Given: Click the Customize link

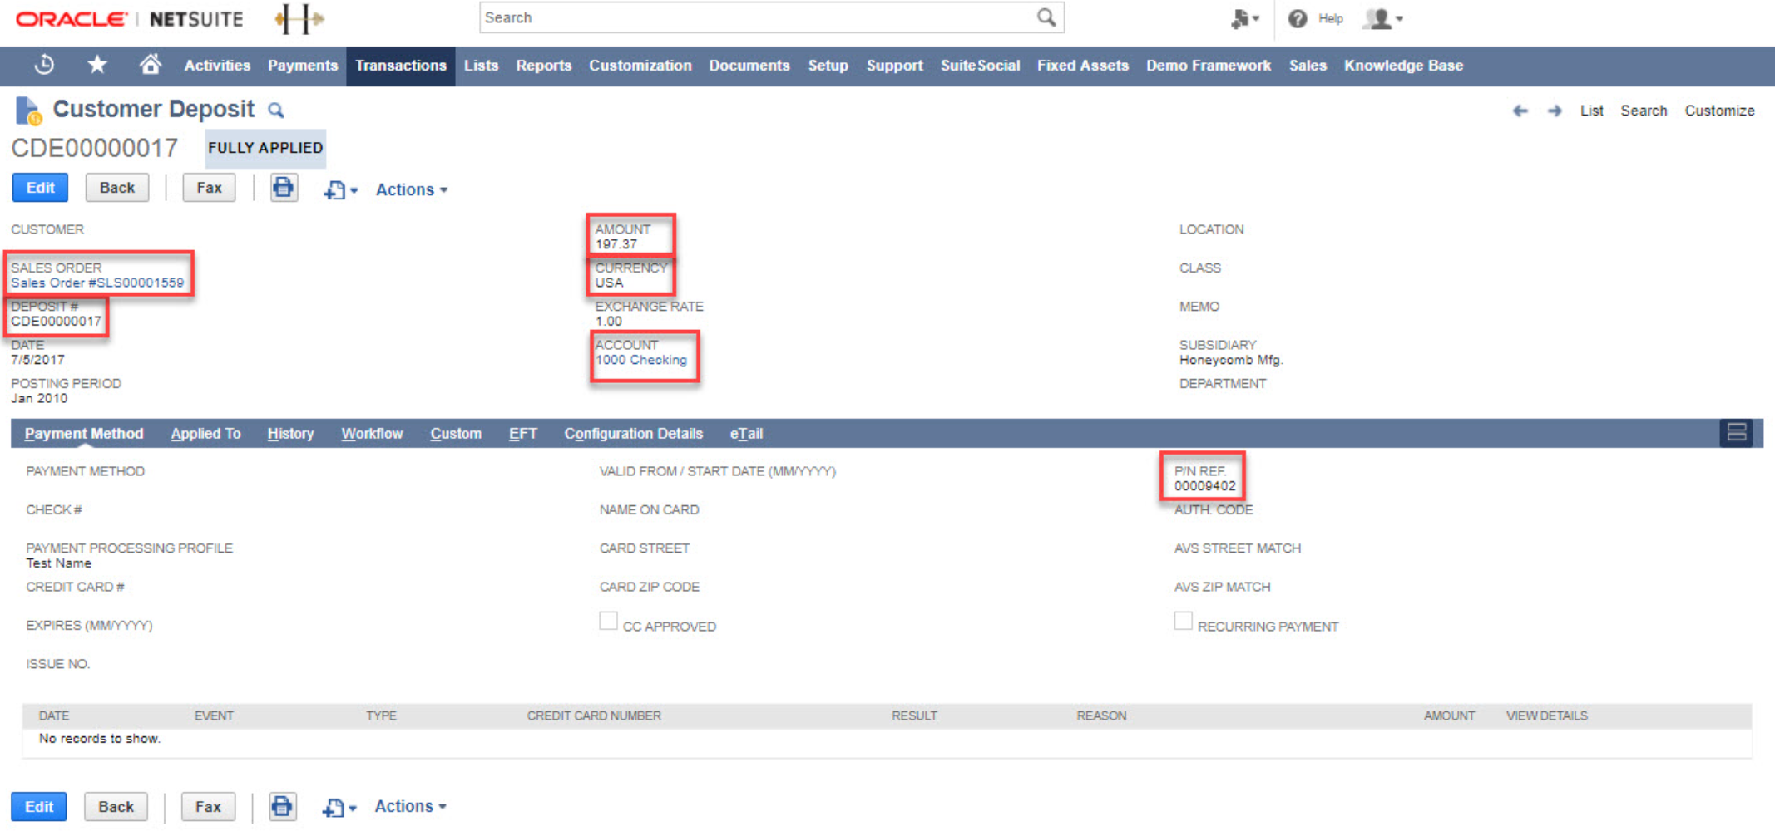Looking at the screenshot, I should point(1719,111).
